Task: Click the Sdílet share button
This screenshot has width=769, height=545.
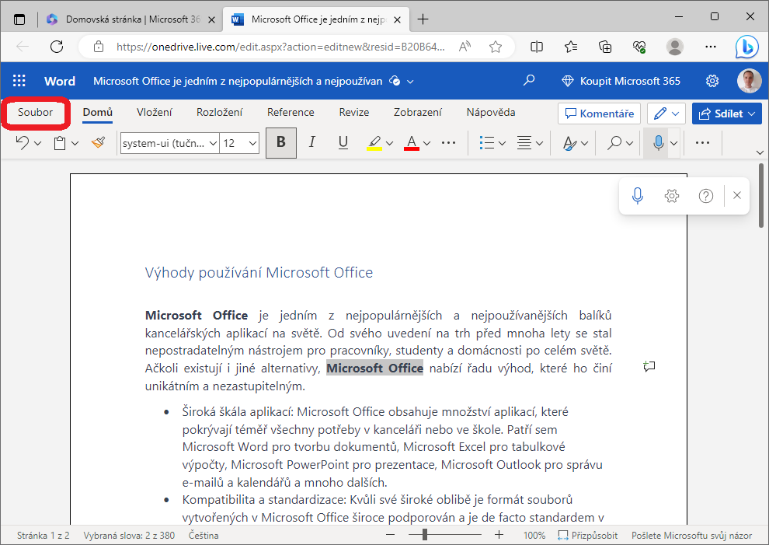Action: [x=727, y=114]
